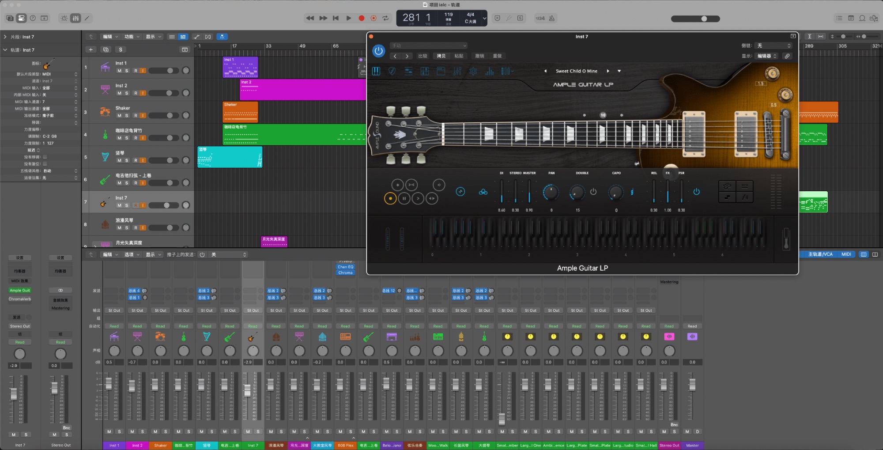Bypass plugin with blue power button
The height and width of the screenshot is (450, 883).
pos(378,51)
